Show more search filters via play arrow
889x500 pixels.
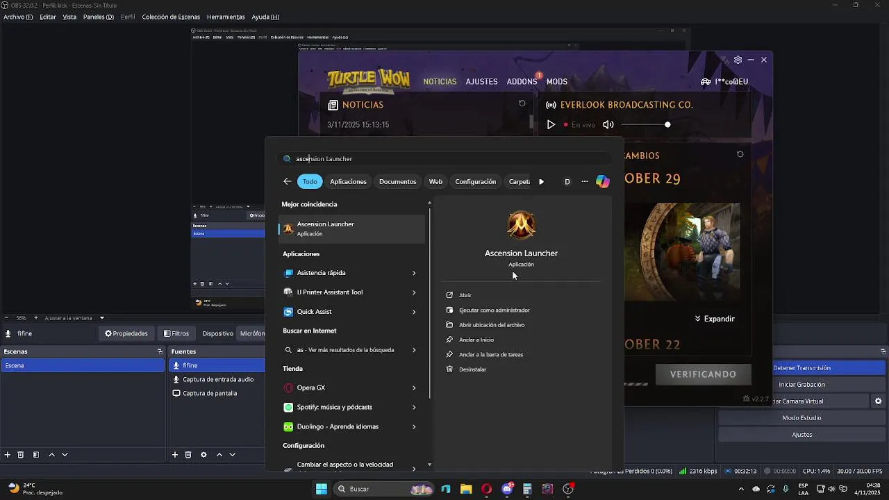coord(541,182)
